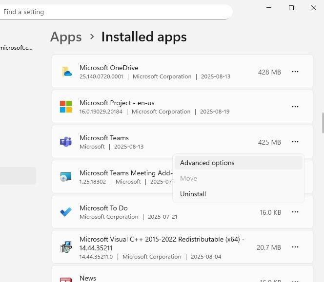Screen dimensions: 324x282
Task: Click the 16.0 KB size of To Do
Action: click(x=270, y=212)
